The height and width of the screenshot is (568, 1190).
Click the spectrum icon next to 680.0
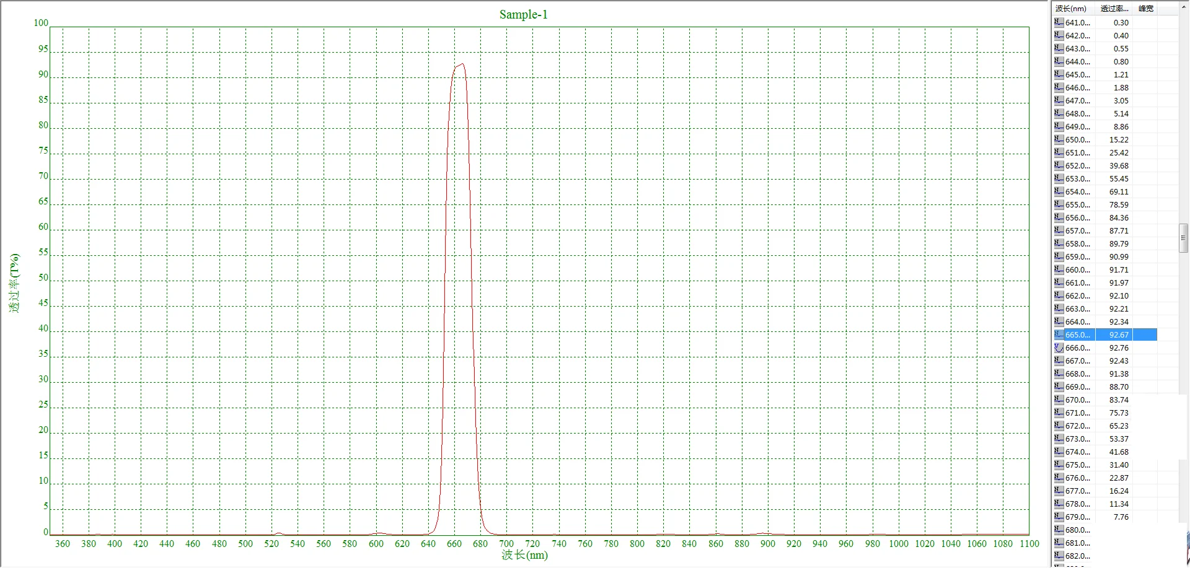(x=1059, y=530)
